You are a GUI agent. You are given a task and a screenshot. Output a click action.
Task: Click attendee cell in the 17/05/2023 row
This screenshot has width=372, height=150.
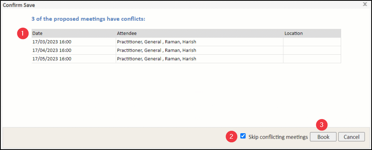[x=200, y=59]
